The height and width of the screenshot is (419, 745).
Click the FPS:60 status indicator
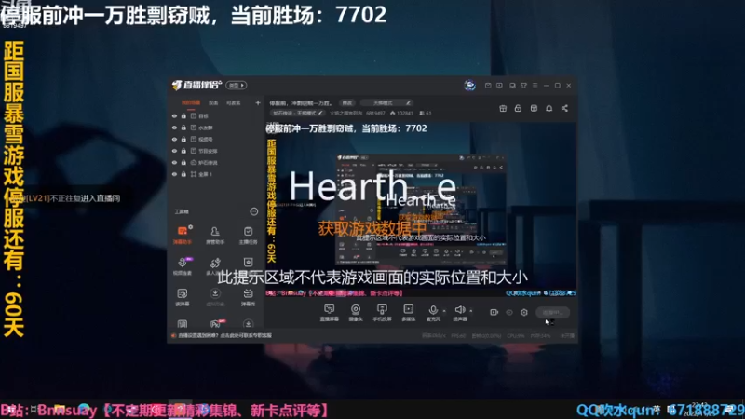click(x=458, y=335)
